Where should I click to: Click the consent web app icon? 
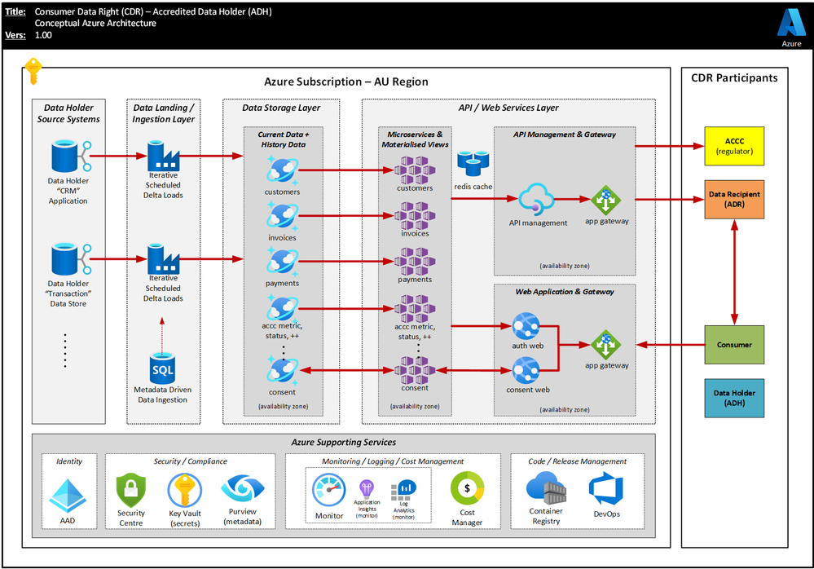(x=526, y=370)
